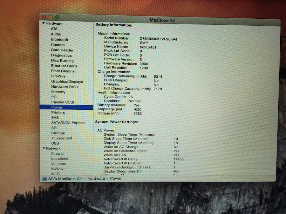
Task: Click the computer icon in path bar
Action: [44, 179]
